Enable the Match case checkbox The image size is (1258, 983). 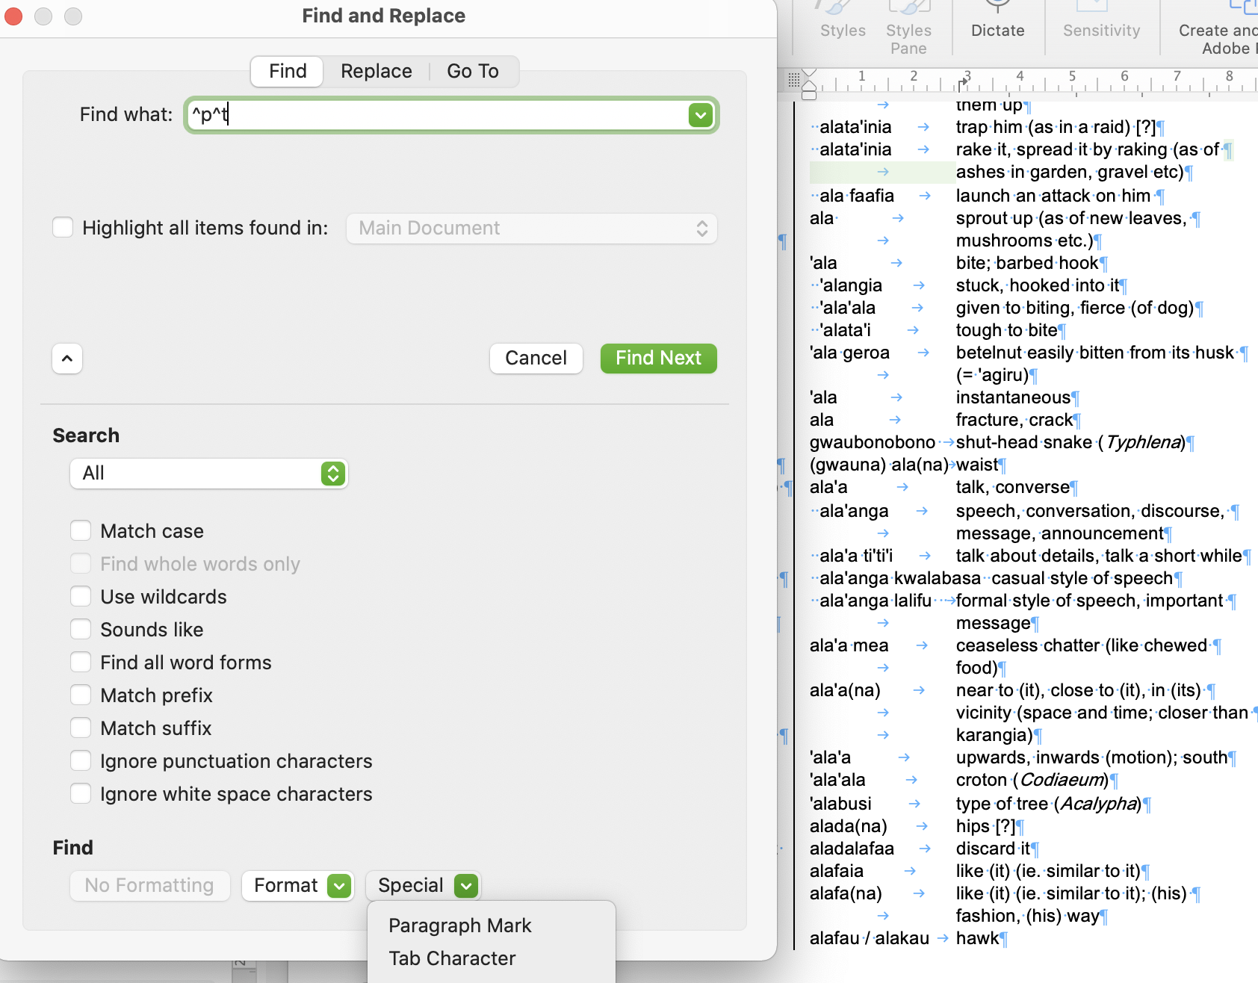(81, 530)
